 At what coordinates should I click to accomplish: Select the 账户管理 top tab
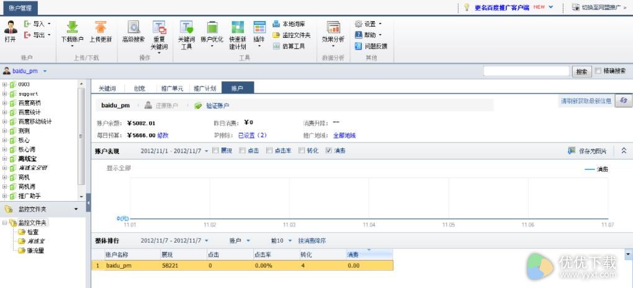[20, 7]
